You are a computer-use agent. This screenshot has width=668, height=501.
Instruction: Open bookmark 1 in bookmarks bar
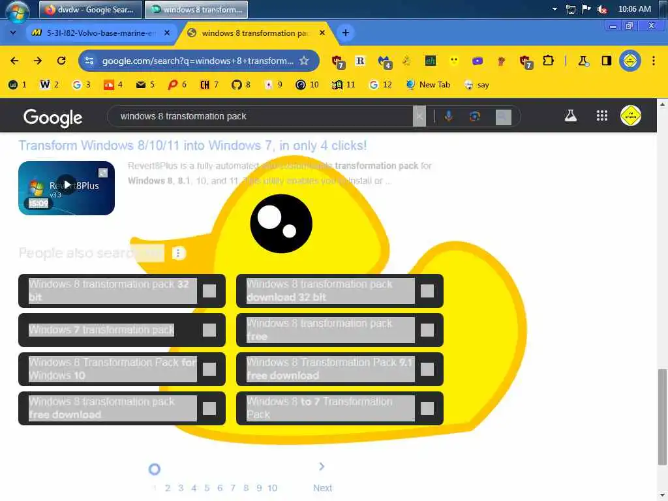point(18,85)
